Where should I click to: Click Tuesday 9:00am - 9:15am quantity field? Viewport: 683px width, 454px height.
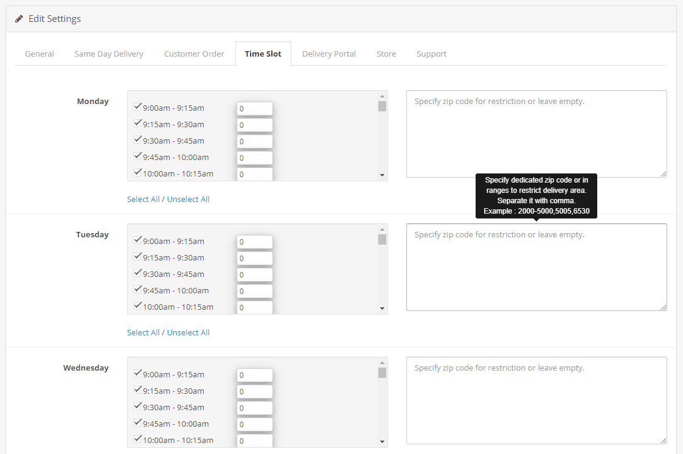click(255, 242)
